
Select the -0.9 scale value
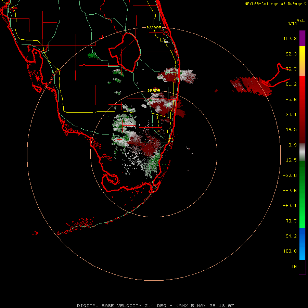[291, 145]
